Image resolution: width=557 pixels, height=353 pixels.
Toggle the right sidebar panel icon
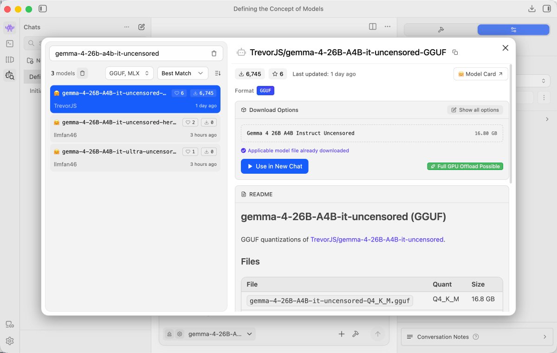tap(546, 9)
